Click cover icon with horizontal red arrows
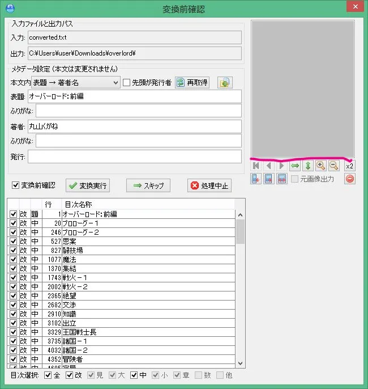This screenshot has height=389, width=368. click(x=282, y=179)
